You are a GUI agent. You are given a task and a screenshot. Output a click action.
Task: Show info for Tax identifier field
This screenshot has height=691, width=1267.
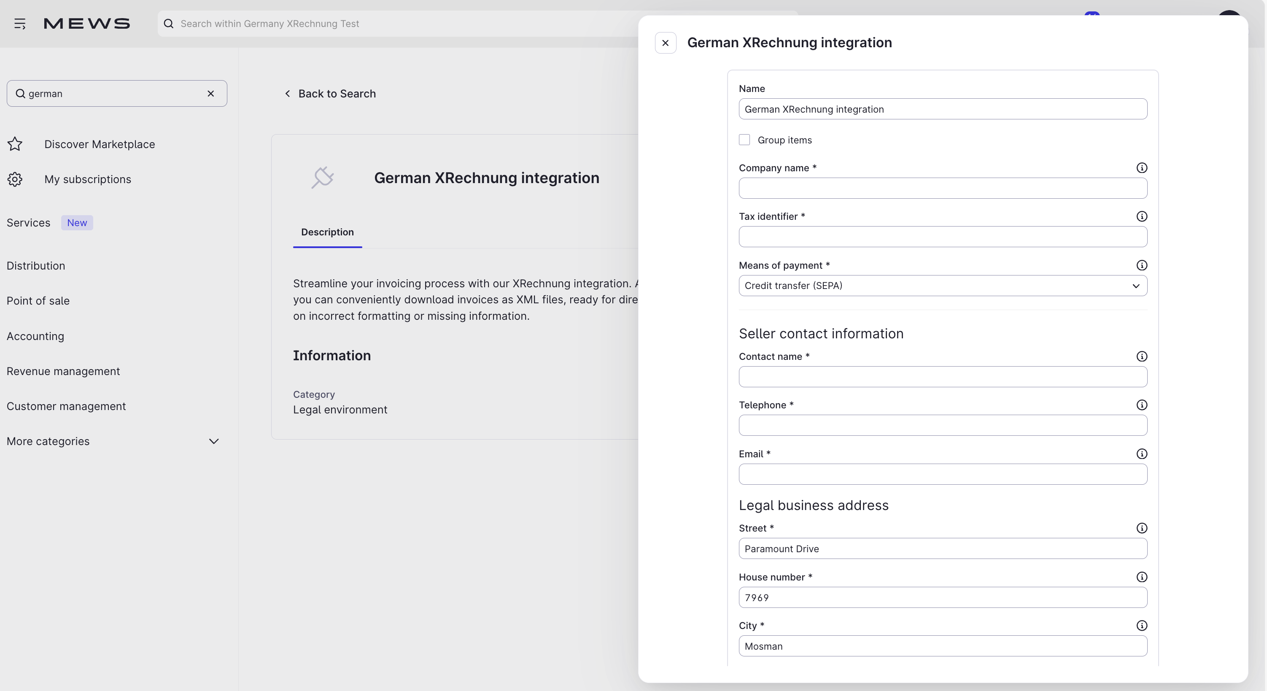(1142, 216)
